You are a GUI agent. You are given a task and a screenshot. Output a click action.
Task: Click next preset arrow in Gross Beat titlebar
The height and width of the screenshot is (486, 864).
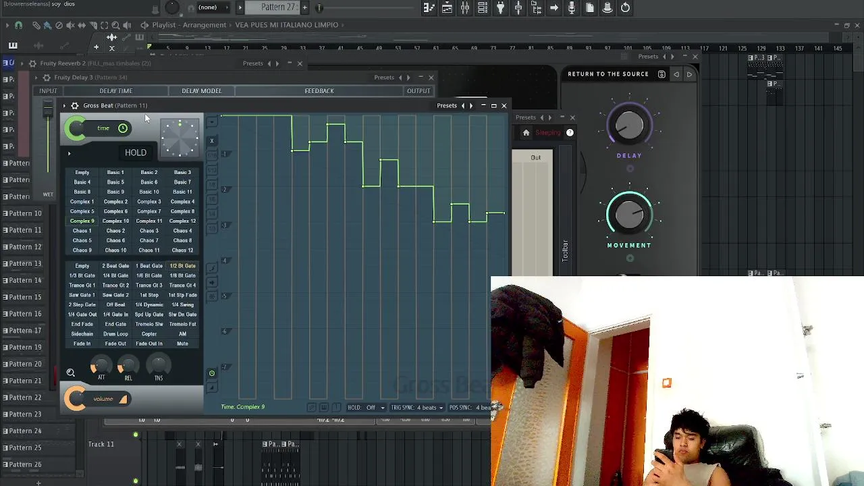[x=470, y=105]
